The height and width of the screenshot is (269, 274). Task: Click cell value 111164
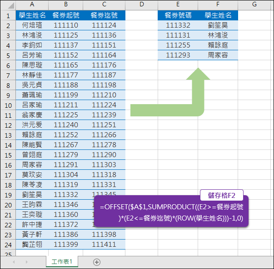pos(104,55)
